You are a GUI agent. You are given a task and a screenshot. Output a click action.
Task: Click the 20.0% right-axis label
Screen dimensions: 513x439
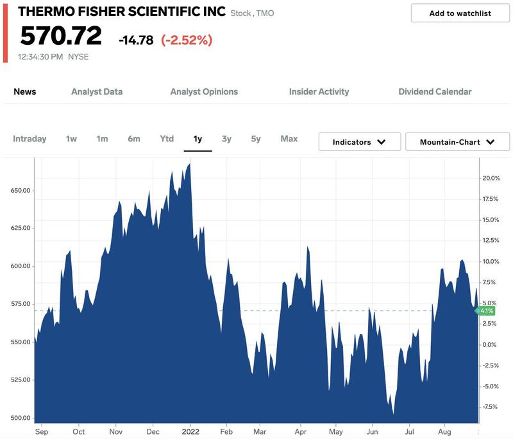point(491,178)
